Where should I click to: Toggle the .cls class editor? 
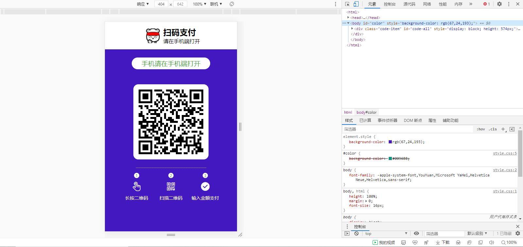[493, 129]
